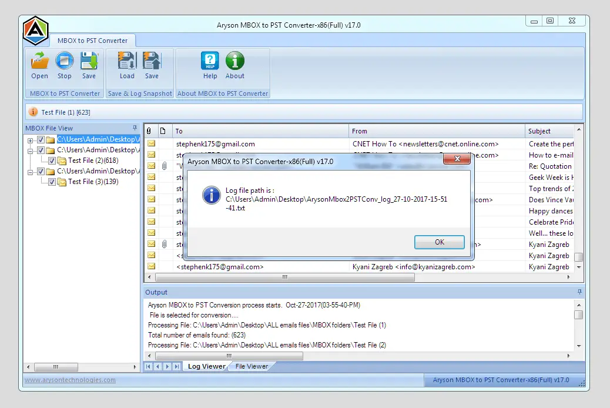610x408 pixels.
Task: Click the email list scroll down arrow
Action: (x=579, y=267)
